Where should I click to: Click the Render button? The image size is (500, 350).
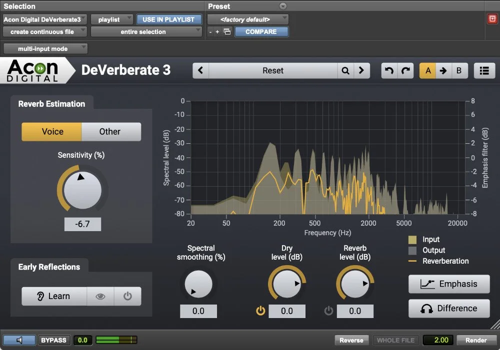(x=476, y=340)
